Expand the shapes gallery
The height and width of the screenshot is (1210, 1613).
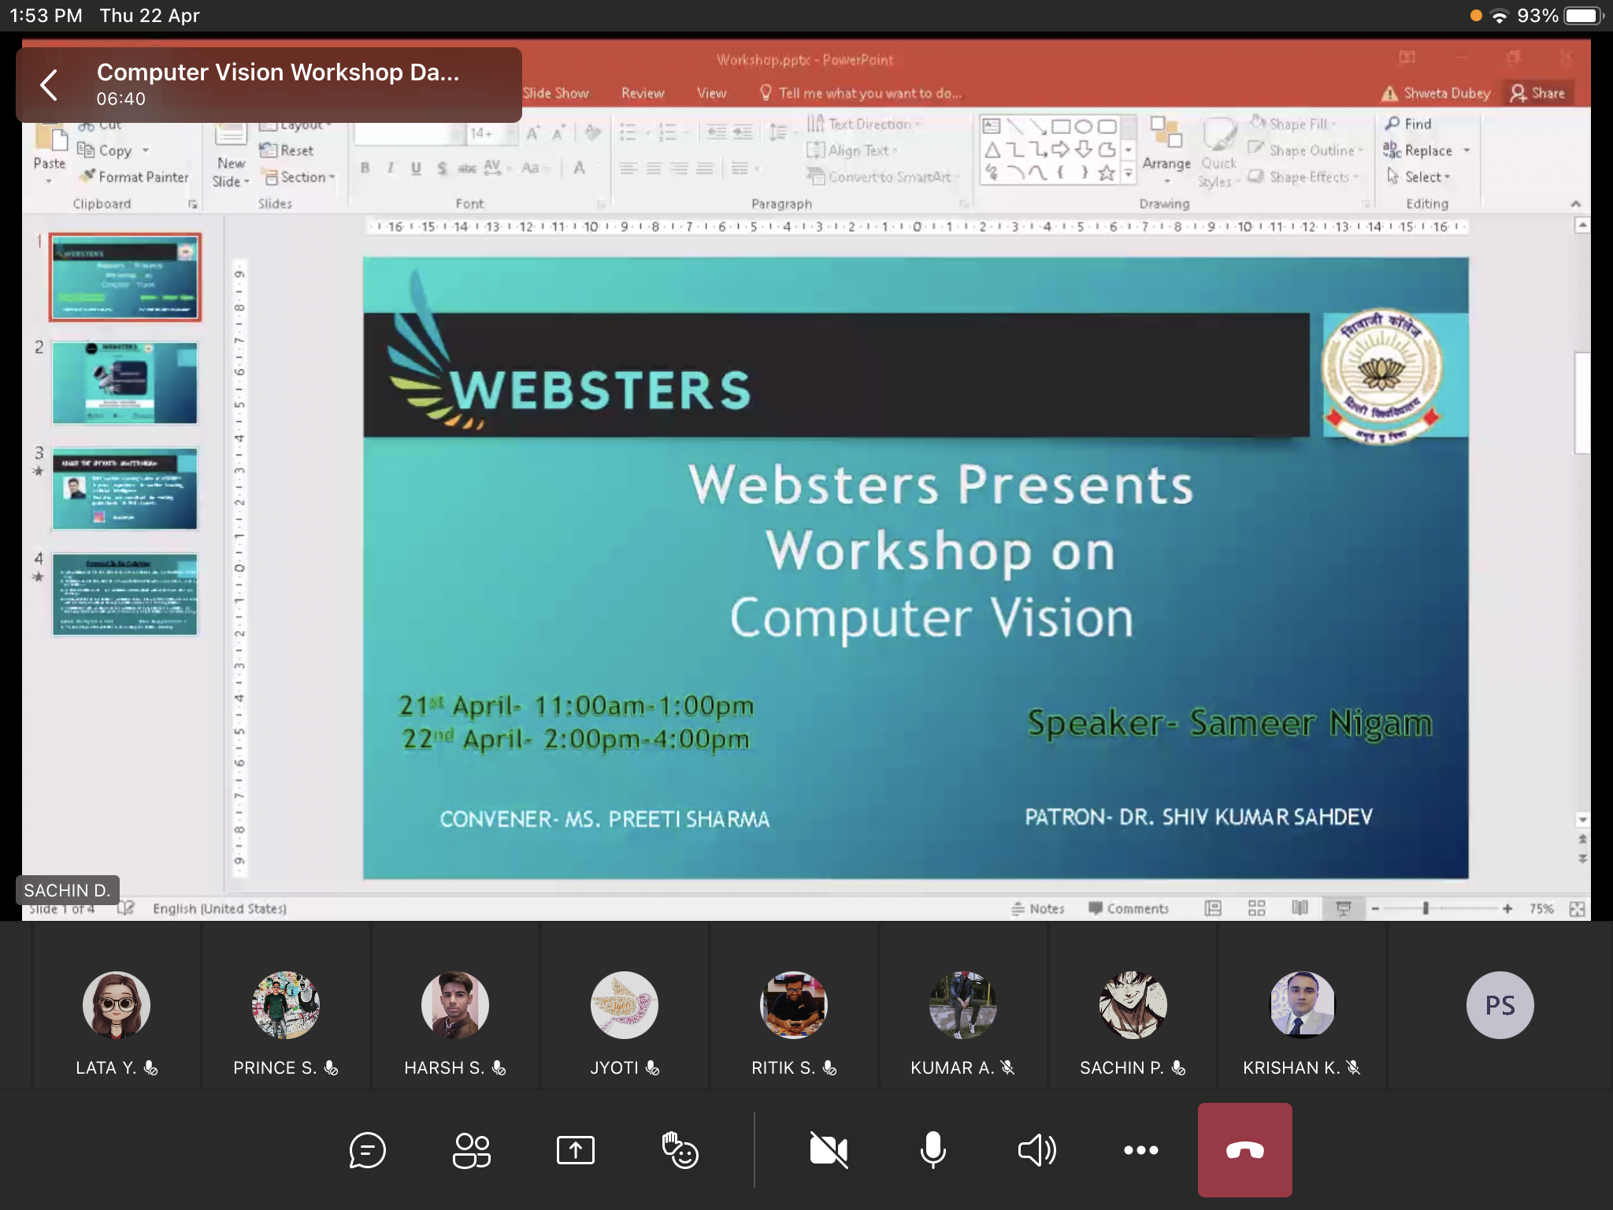[1129, 174]
